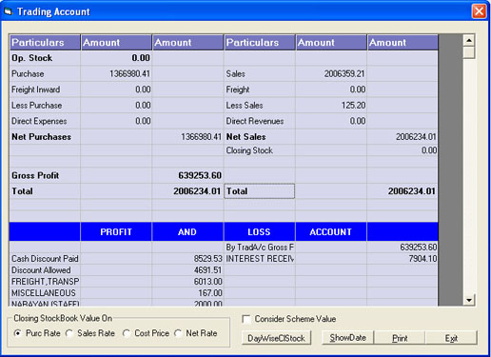Click the Direct Revenues label
The image size is (491, 357).
pos(255,121)
